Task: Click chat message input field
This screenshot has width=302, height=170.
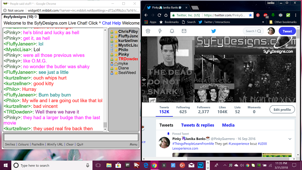Action: point(71,138)
